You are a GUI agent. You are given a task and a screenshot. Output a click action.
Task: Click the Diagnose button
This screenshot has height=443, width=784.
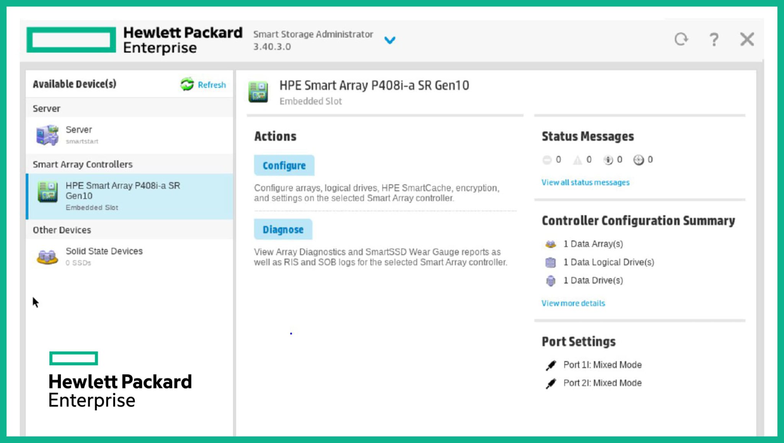pyautogui.click(x=283, y=229)
